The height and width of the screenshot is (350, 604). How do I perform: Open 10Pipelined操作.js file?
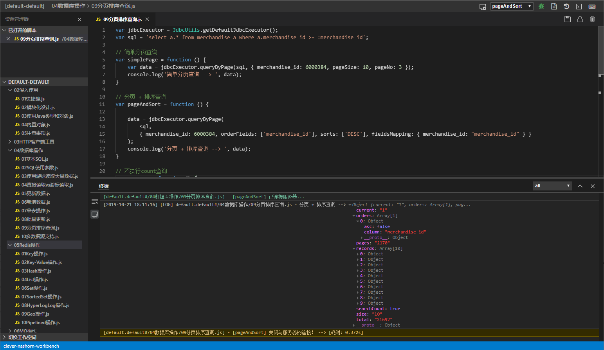click(x=40, y=323)
